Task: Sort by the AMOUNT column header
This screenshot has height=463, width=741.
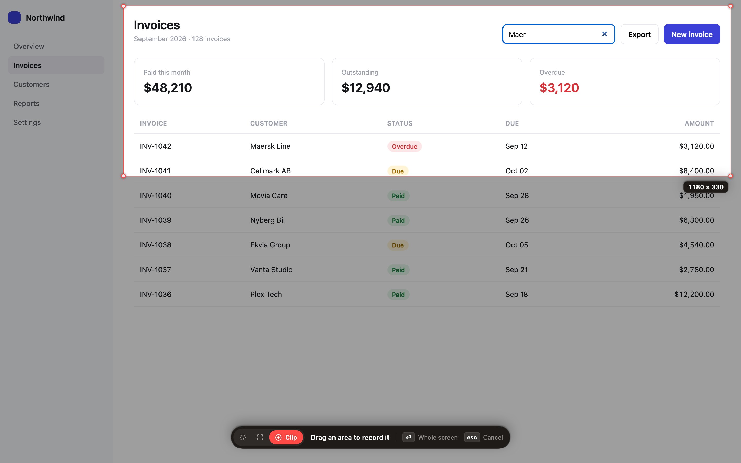Action: click(x=699, y=123)
